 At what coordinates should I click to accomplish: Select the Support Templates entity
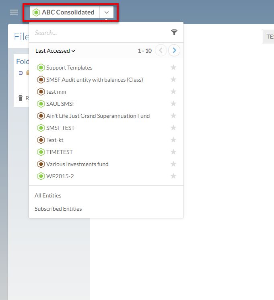tap(69, 68)
